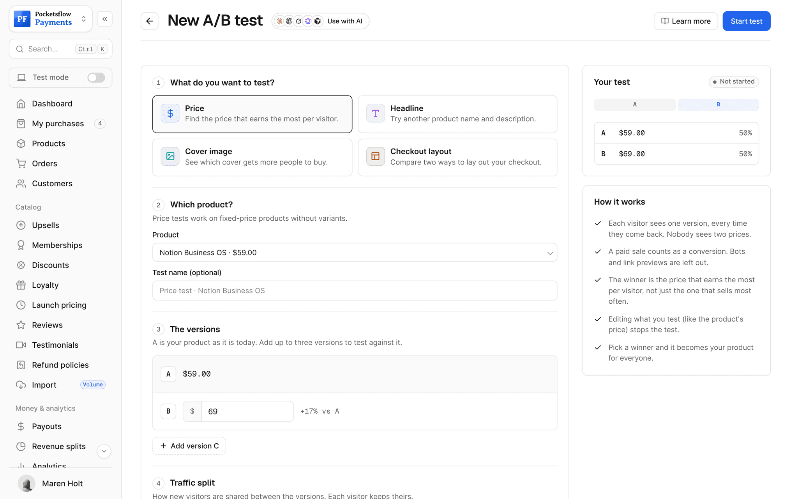The width and height of the screenshot is (798, 499).
Task: Open Maren Holt user profile
Action: click(60, 483)
